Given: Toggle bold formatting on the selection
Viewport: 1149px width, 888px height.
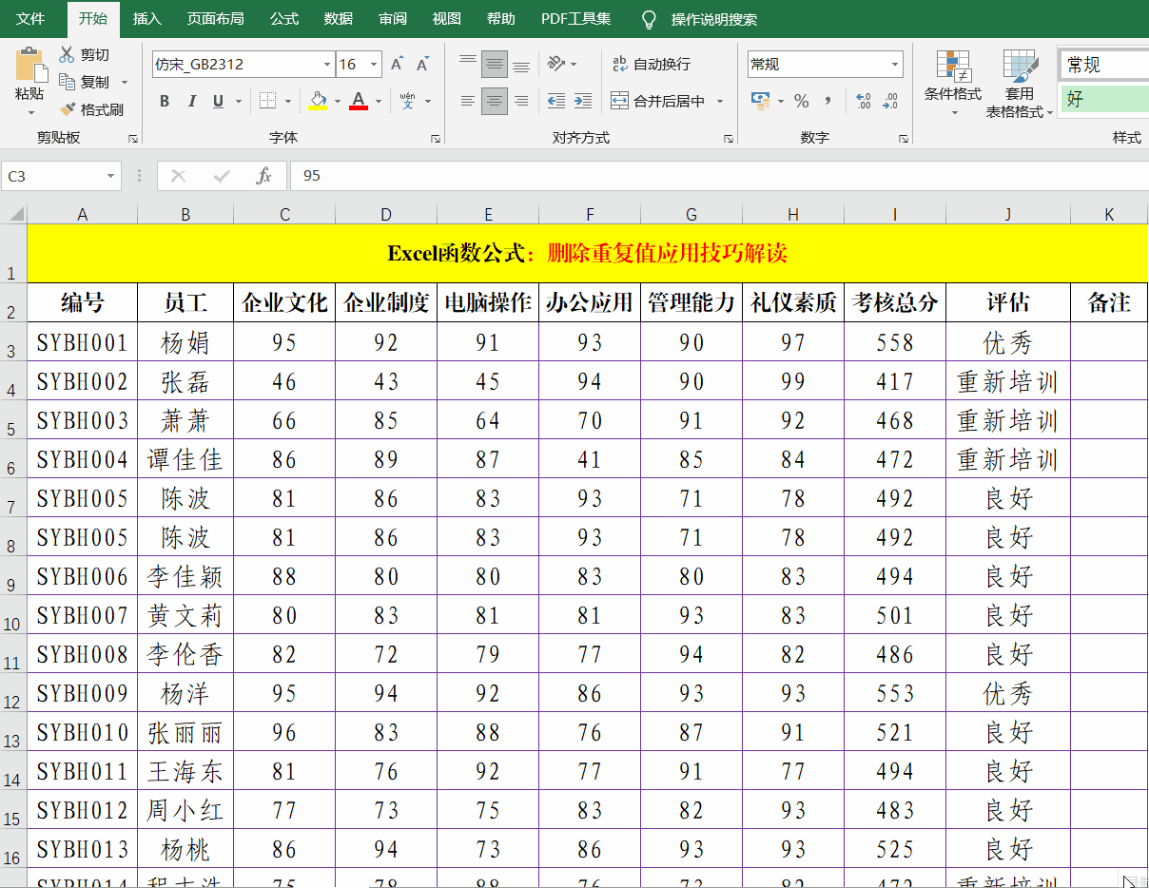Looking at the screenshot, I should pos(164,100).
